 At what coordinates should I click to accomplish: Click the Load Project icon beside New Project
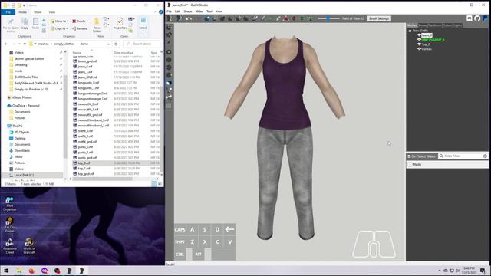click(x=179, y=18)
